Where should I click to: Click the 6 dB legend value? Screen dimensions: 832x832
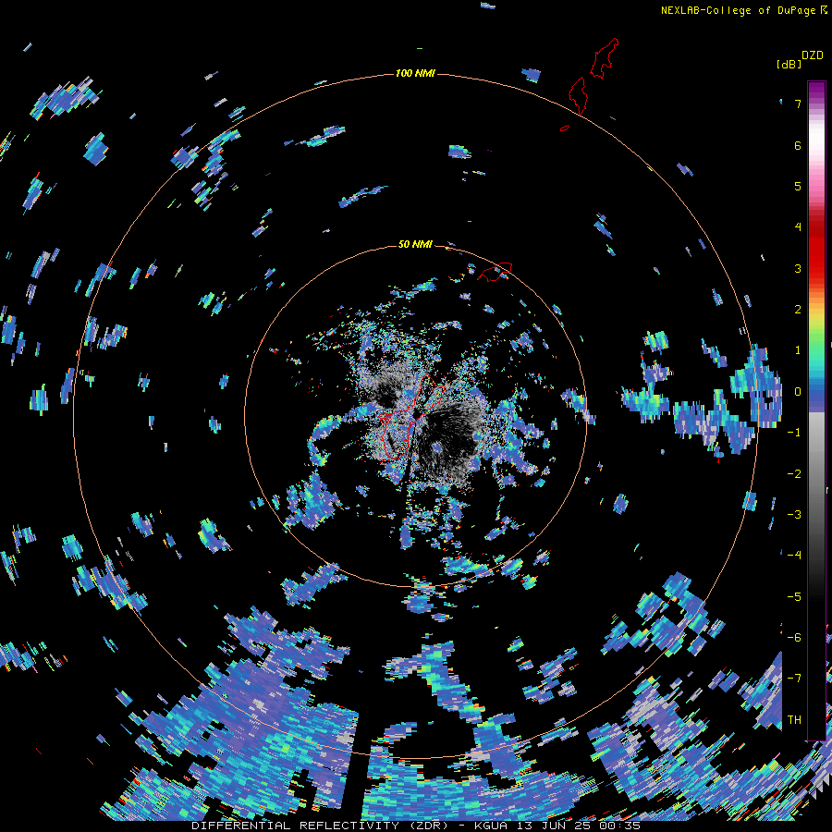coord(798,145)
